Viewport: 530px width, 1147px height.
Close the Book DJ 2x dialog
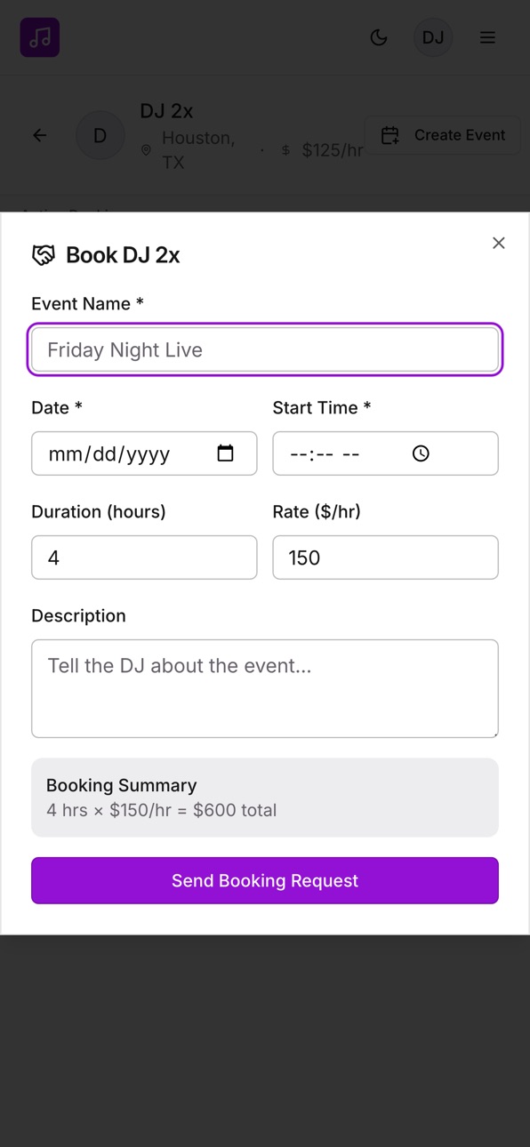[x=499, y=243]
